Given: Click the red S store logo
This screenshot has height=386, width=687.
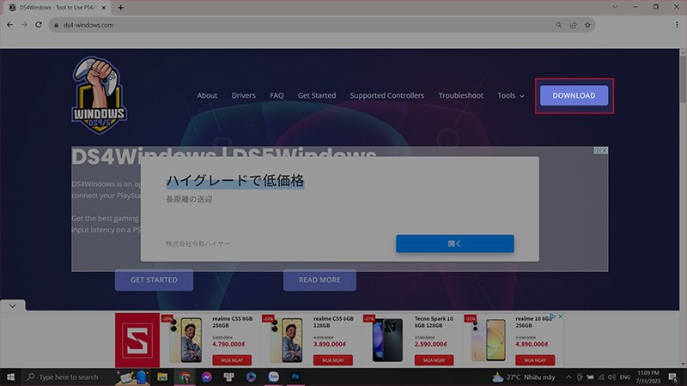Looking at the screenshot, I should (137, 340).
